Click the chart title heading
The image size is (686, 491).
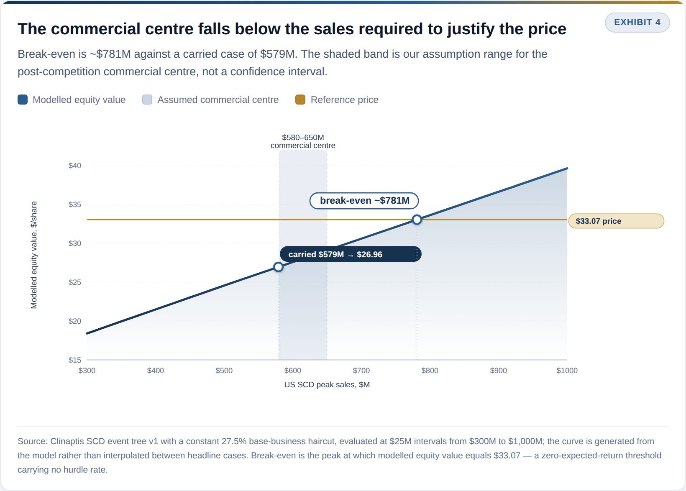tap(292, 29)
